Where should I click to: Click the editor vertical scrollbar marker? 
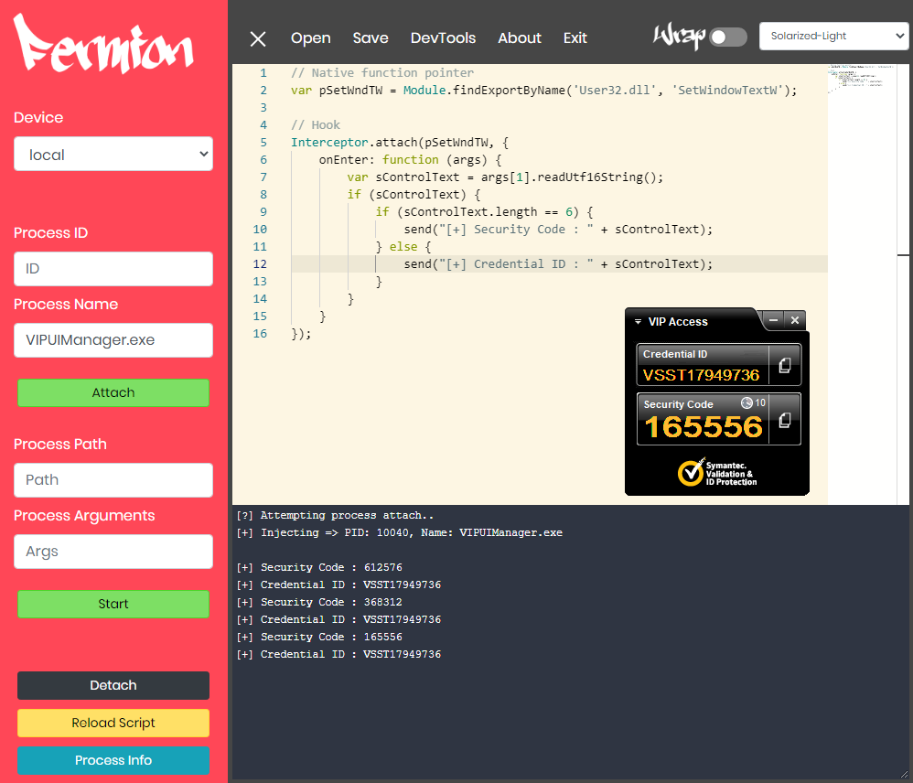[x=903, y=255]
